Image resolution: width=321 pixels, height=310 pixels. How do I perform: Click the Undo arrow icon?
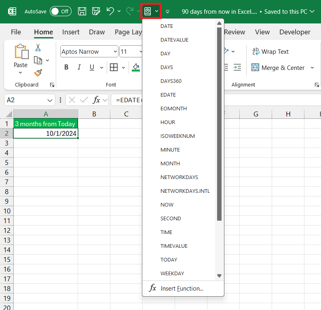click(x=110, y=11)
